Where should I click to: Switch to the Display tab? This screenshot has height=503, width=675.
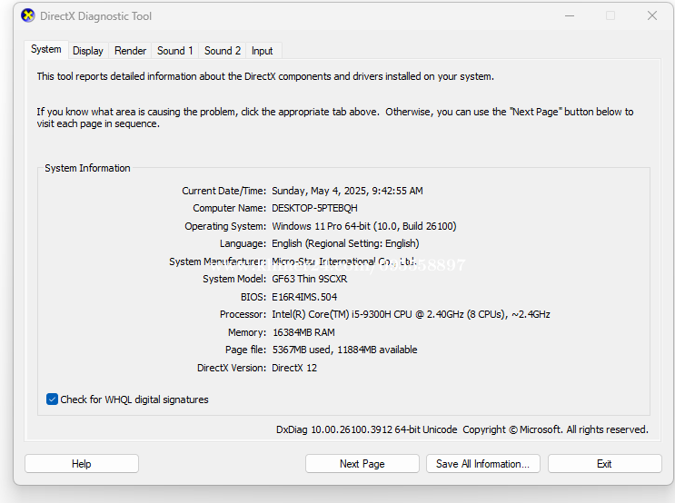[x=88, y=51]
